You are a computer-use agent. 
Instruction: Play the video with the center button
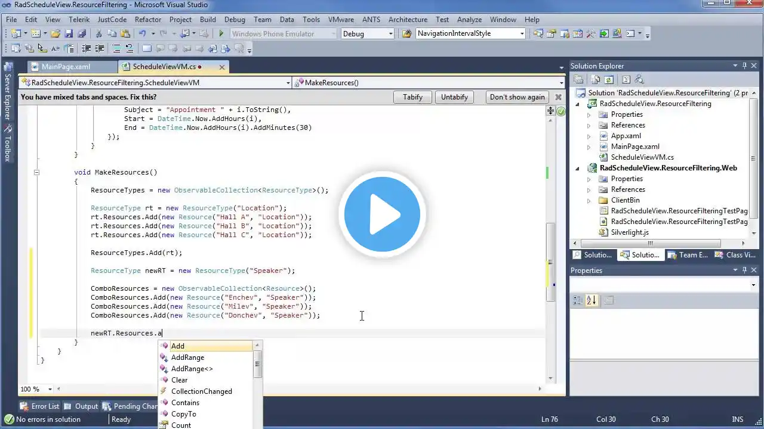(382, 214)
